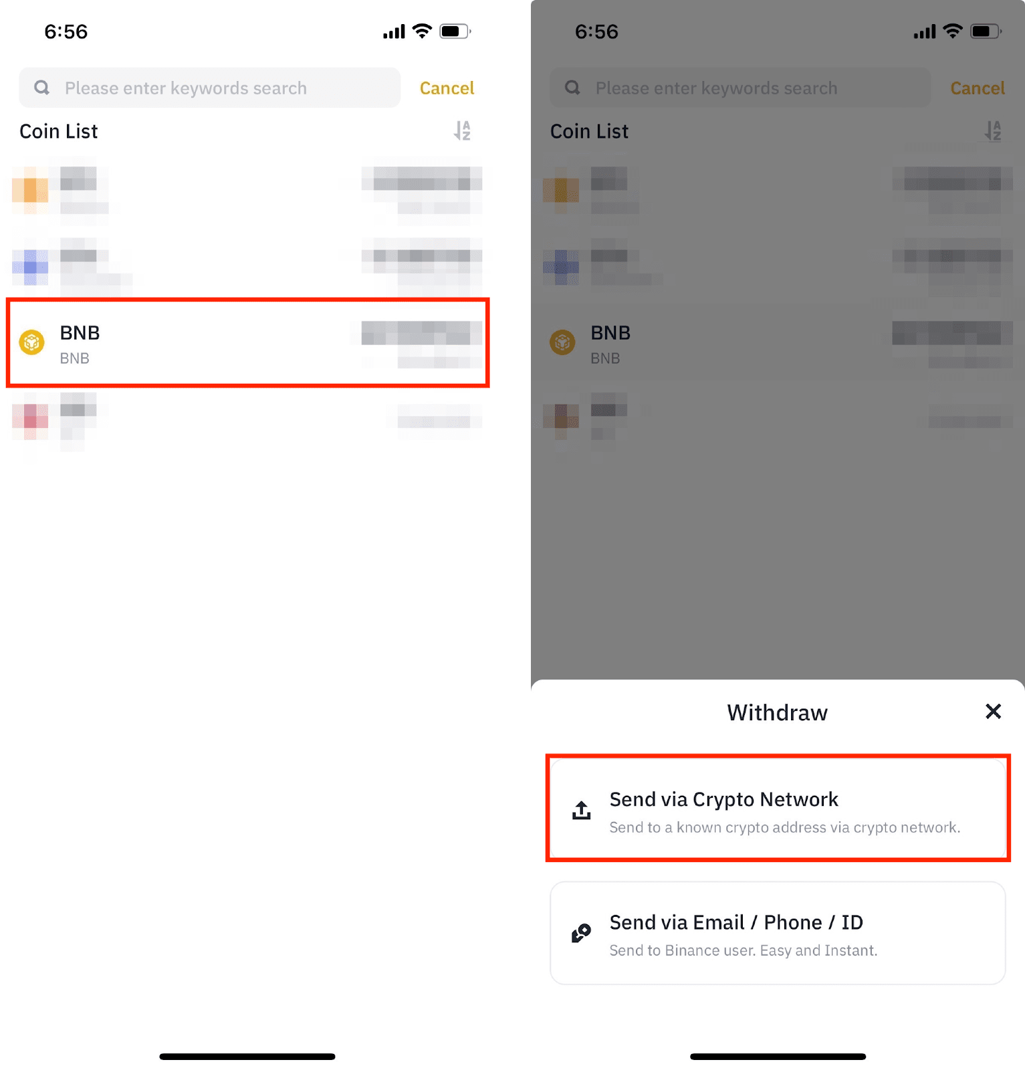Close the Withdraw sheet with X
Screen dimensions: 1025x1070
(993, 712)
